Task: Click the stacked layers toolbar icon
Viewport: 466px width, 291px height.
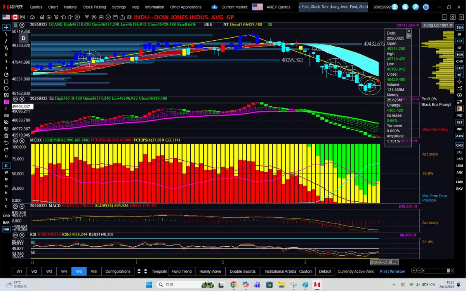Action: point(129,17)
